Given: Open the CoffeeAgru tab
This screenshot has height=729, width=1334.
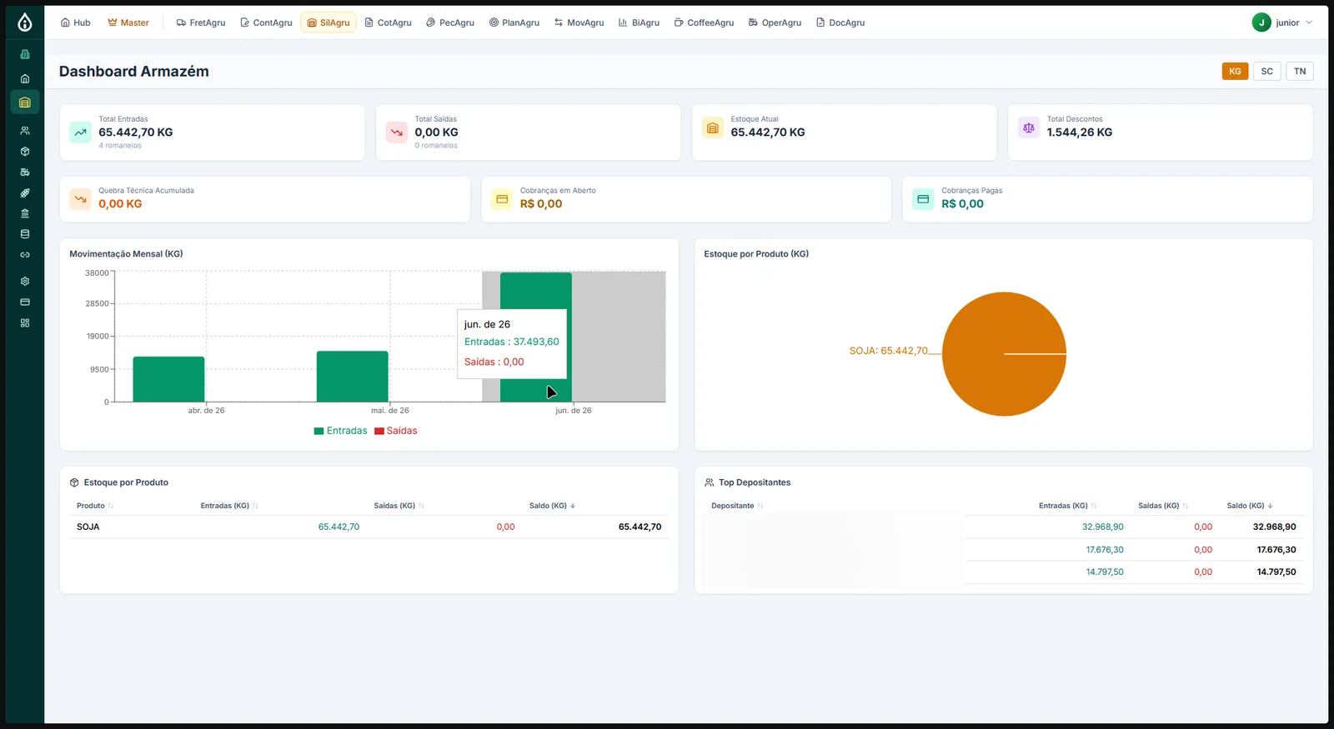Looking at the screenshot, I should tap(704, 22).
